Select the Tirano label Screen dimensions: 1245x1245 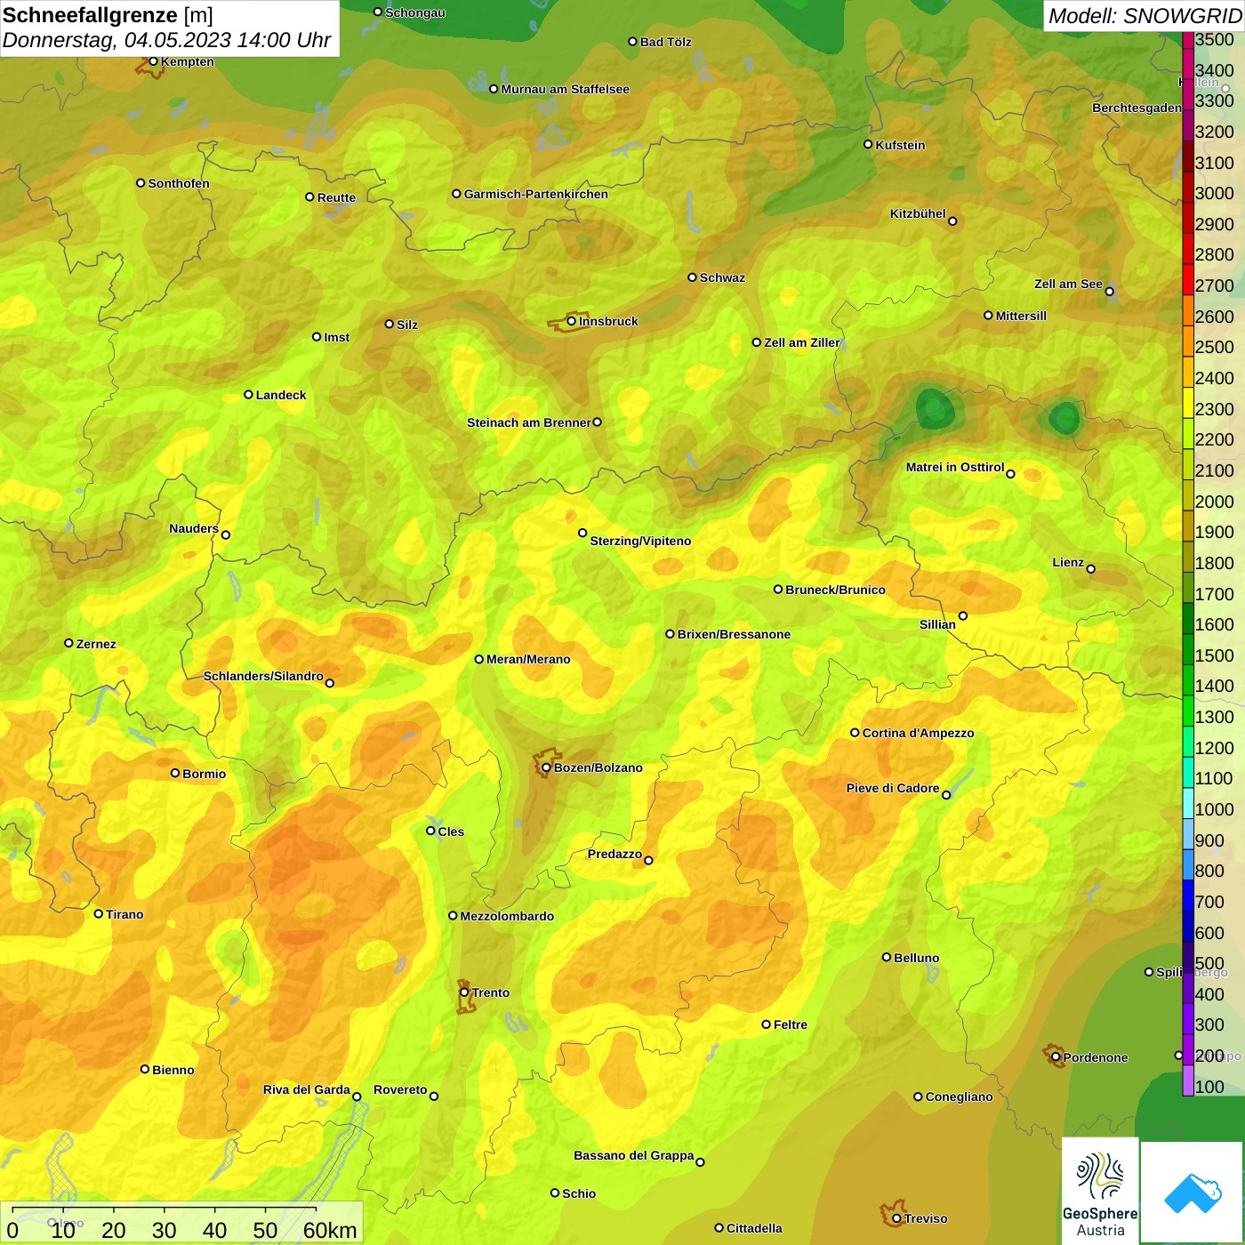tap(124, 914)
